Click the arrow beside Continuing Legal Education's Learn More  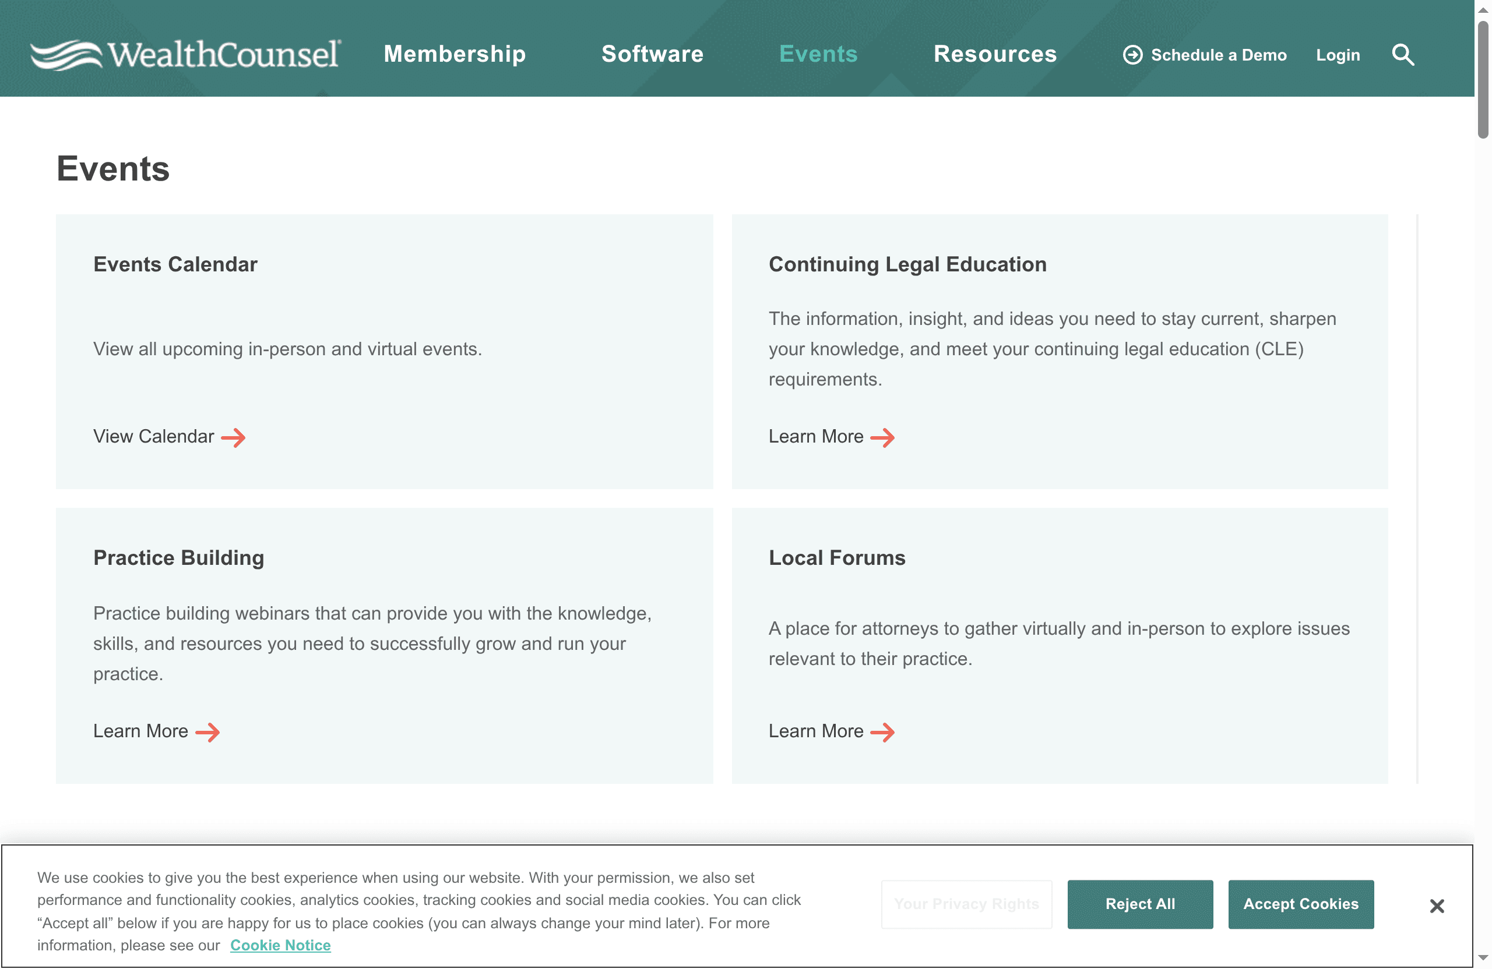(884, 437)
